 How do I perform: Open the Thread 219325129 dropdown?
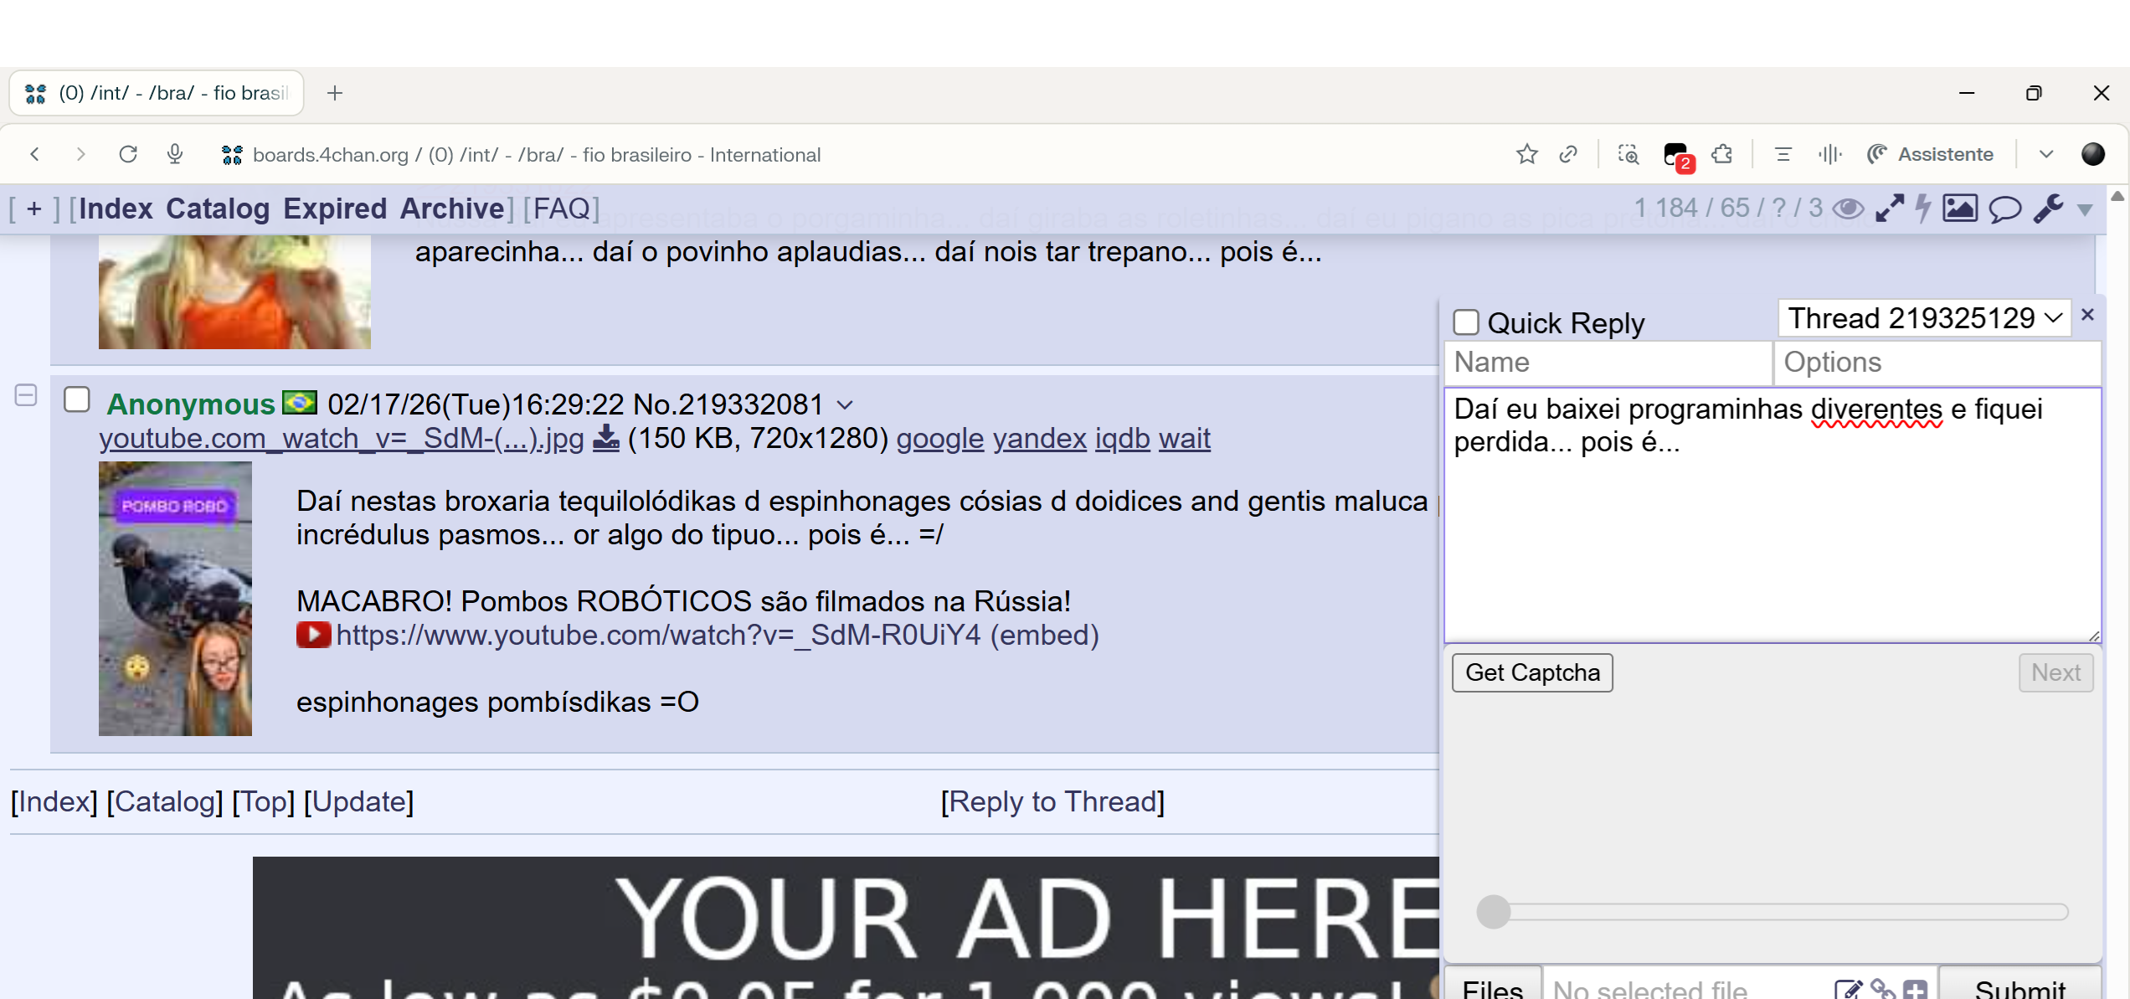click(x=1923, y=319)
